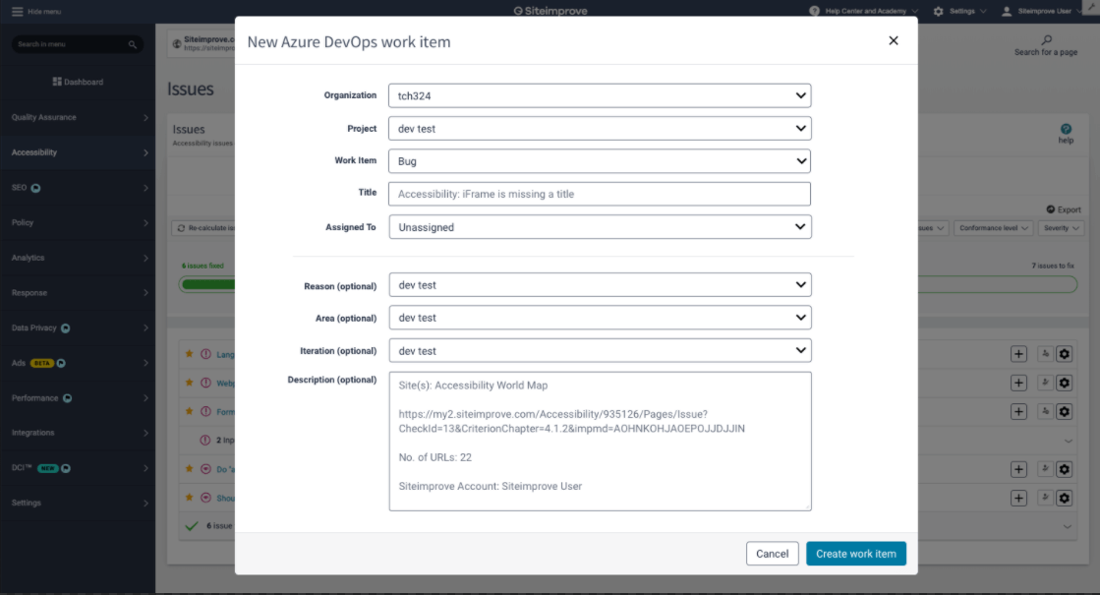The width and height of the screenshot is (1100, 595).
Task: Click inside the Description text area
Action: (x=600, y=441)
